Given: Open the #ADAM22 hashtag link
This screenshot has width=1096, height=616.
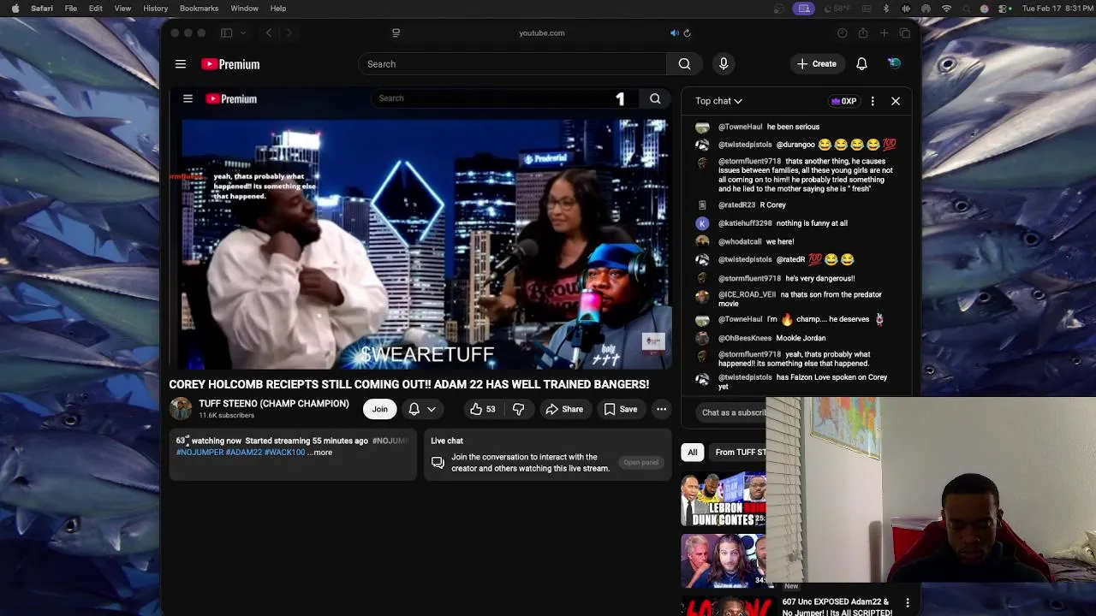Looking at the screenshot, I should (244, 453).
